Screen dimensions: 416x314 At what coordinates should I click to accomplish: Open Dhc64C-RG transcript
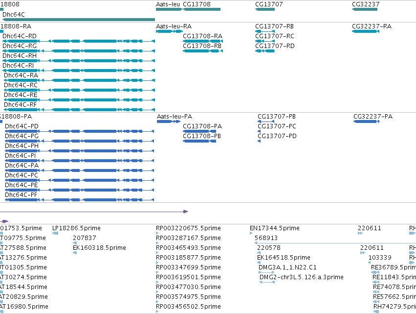tap(79, 51)
